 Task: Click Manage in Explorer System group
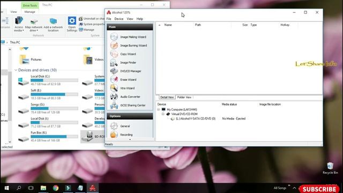click(x=87, y=29)
